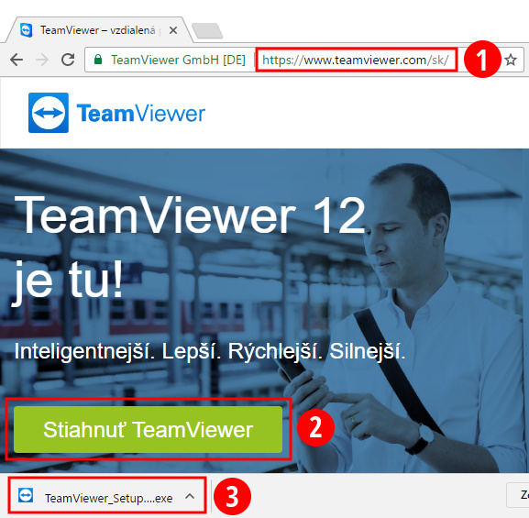Click the TeamViewer favicon in the tab
Viewport: 529px width, 518px height.
[x=26, y=30]
